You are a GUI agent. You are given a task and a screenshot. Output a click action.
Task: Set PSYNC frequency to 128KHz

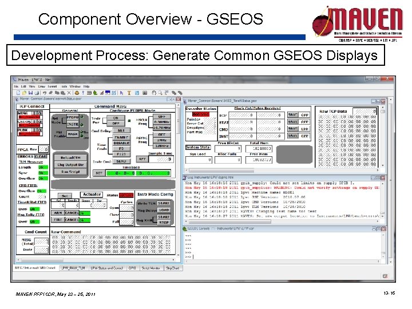tap(162, 146)
